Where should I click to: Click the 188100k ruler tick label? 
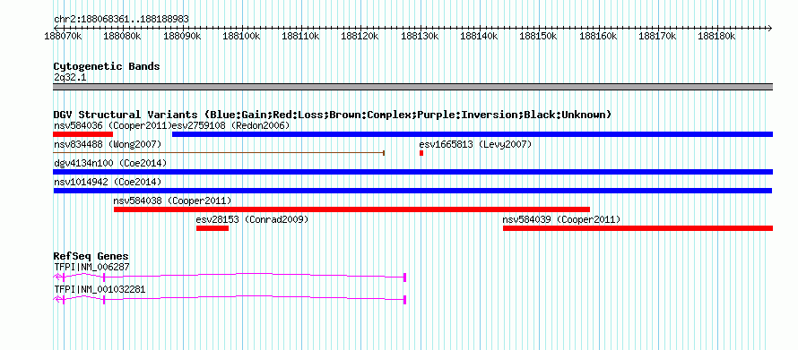[242, 36]
